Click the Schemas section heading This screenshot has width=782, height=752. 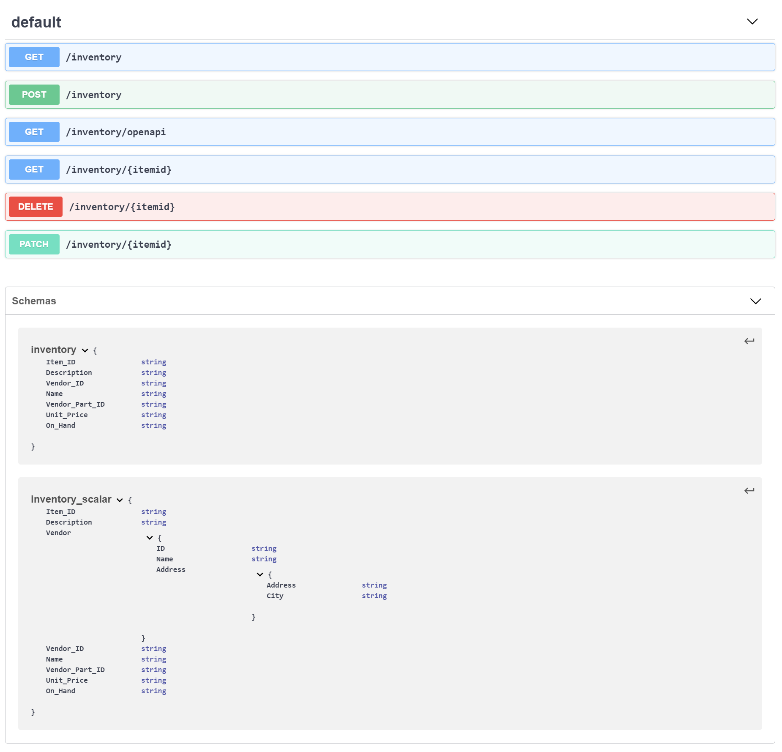[x=34, y=301]
